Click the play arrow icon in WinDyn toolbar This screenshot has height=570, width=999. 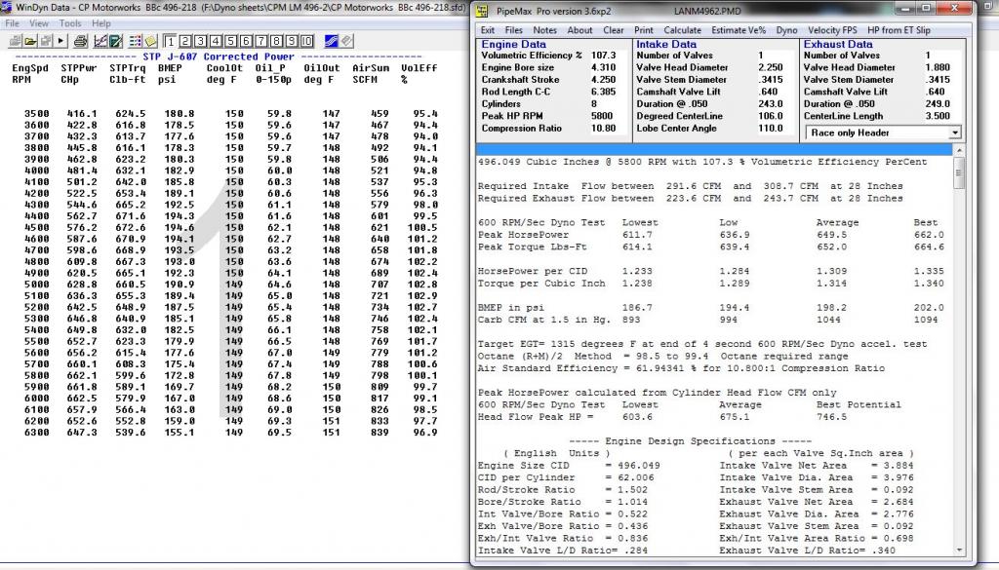pyautogui.click(x=61, y=41)
